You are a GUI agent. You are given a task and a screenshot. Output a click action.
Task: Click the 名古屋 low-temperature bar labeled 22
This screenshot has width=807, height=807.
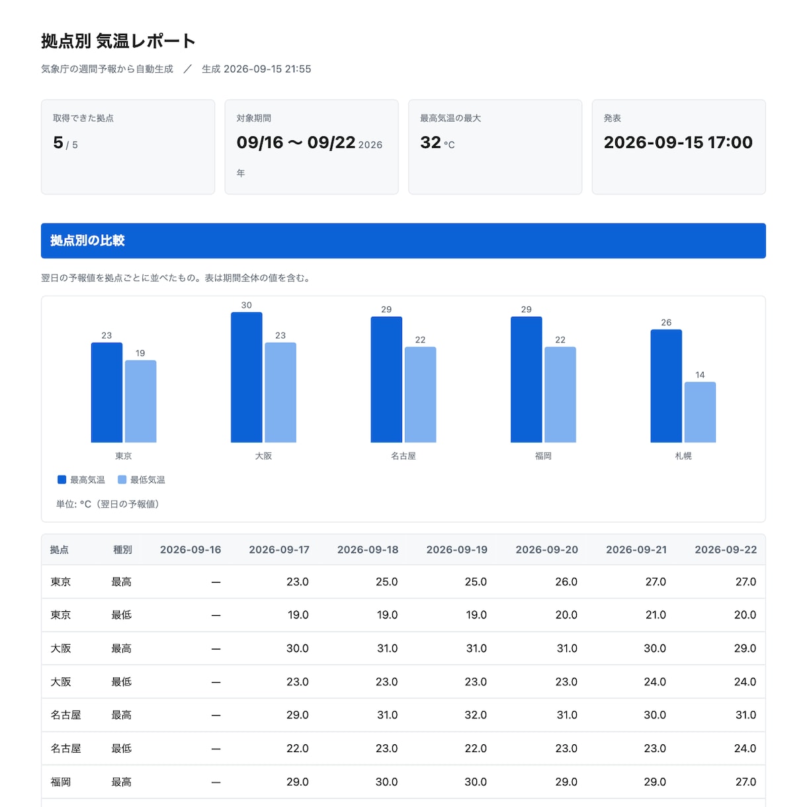click(x=421, y=395)
